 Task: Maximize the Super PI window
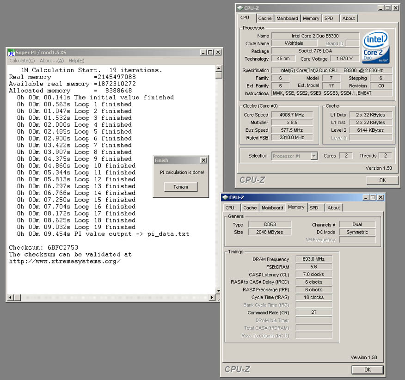(x=210, y=52)
